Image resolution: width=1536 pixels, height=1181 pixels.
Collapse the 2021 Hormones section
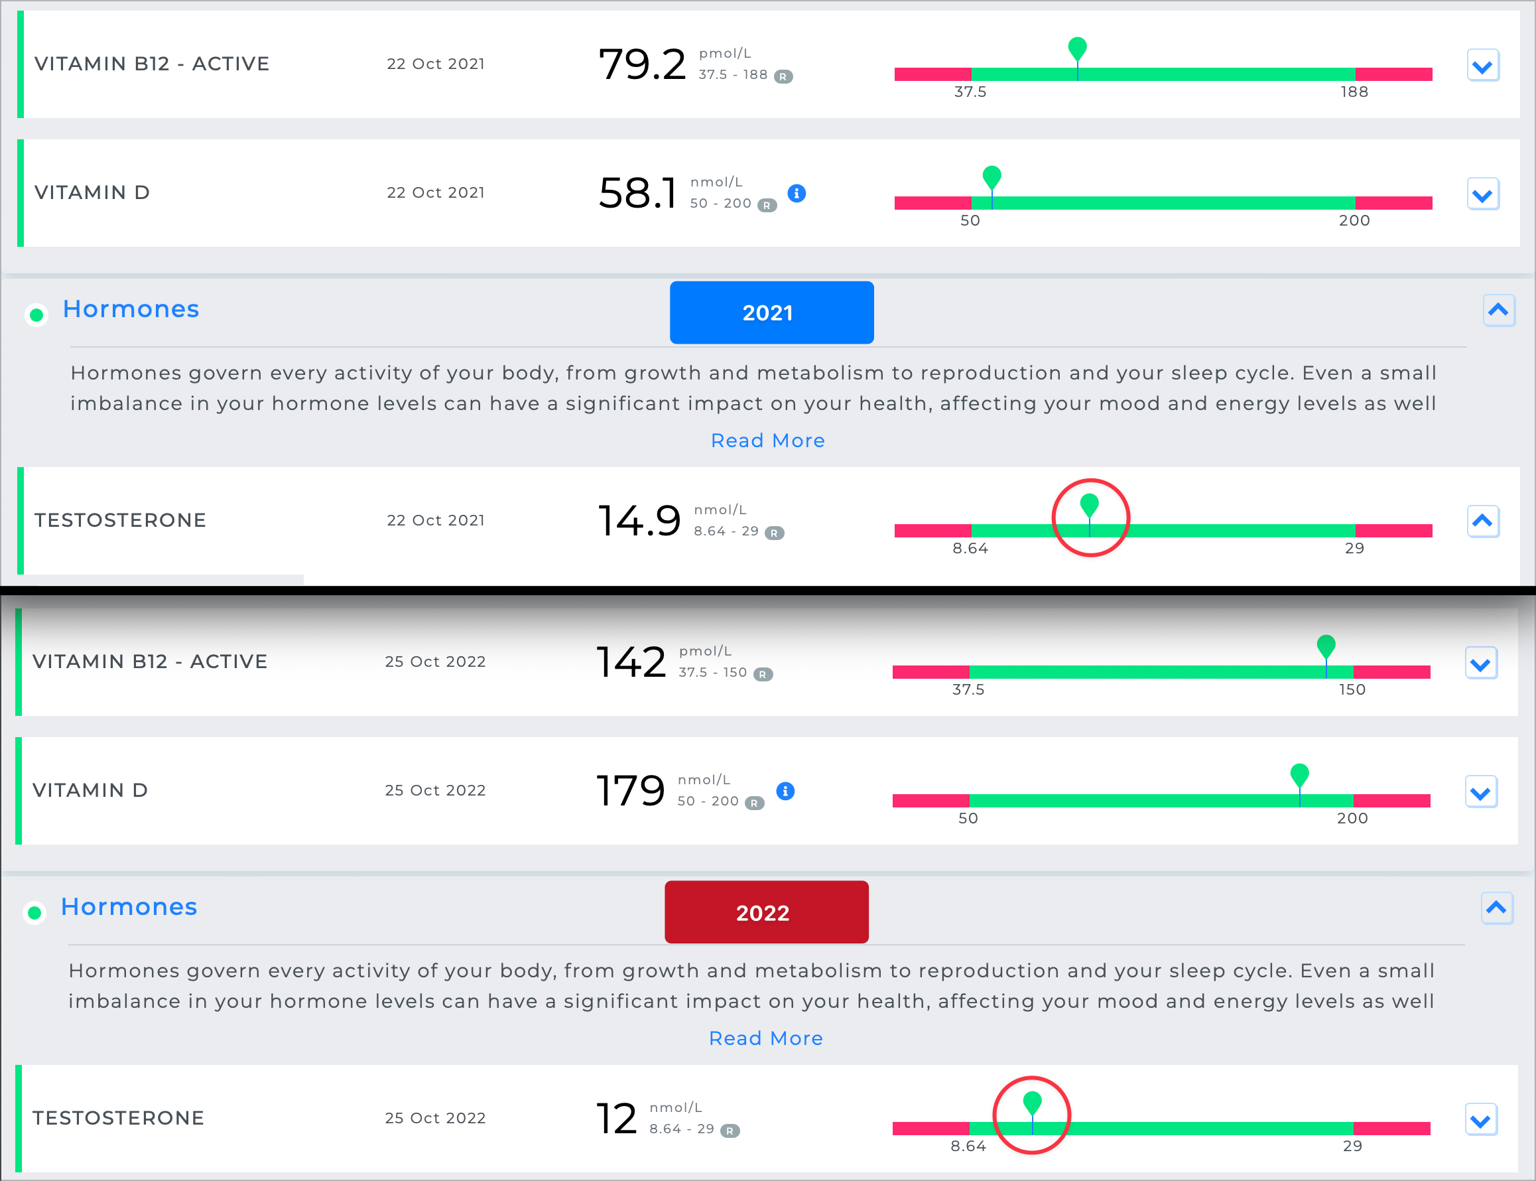1498,310
